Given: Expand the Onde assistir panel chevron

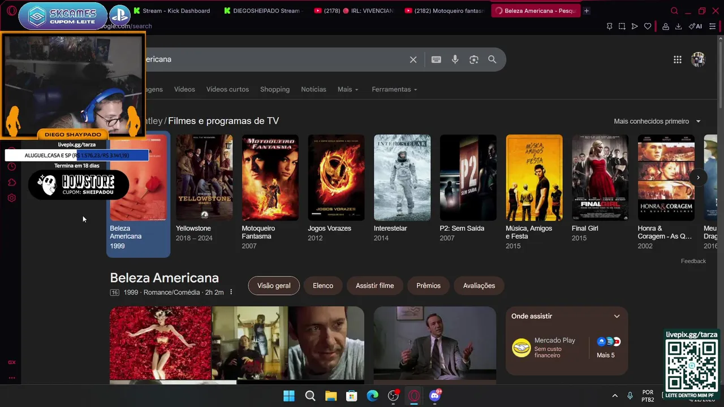Looking at the screenshot, I should click(x=617, y=316).
